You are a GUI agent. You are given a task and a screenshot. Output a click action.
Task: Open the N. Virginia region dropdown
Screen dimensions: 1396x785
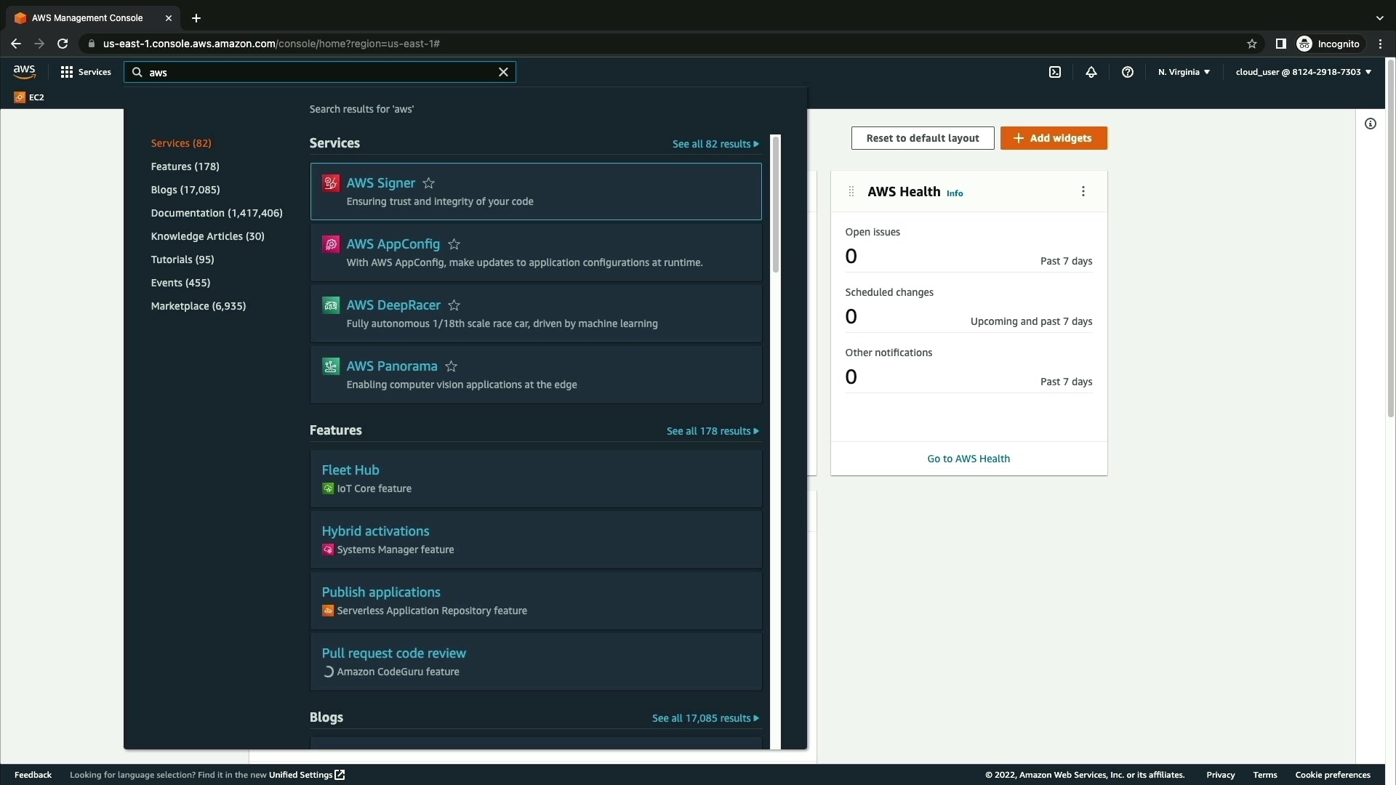pyautogui.click(x=1184, y=72)
